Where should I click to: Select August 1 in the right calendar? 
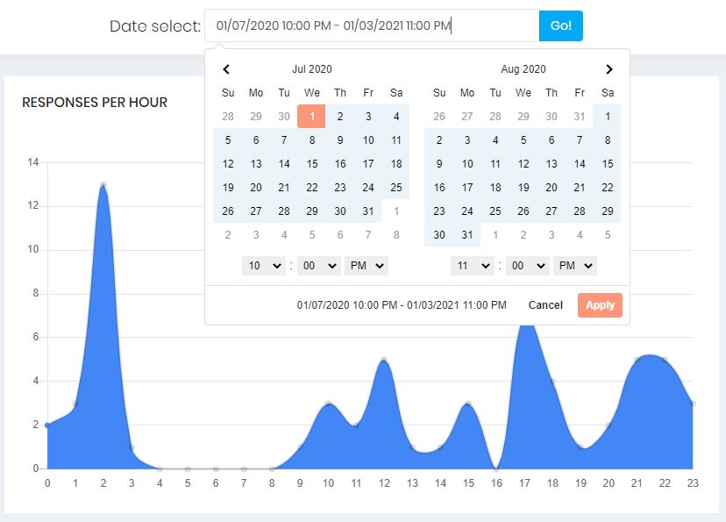(608, 117)
